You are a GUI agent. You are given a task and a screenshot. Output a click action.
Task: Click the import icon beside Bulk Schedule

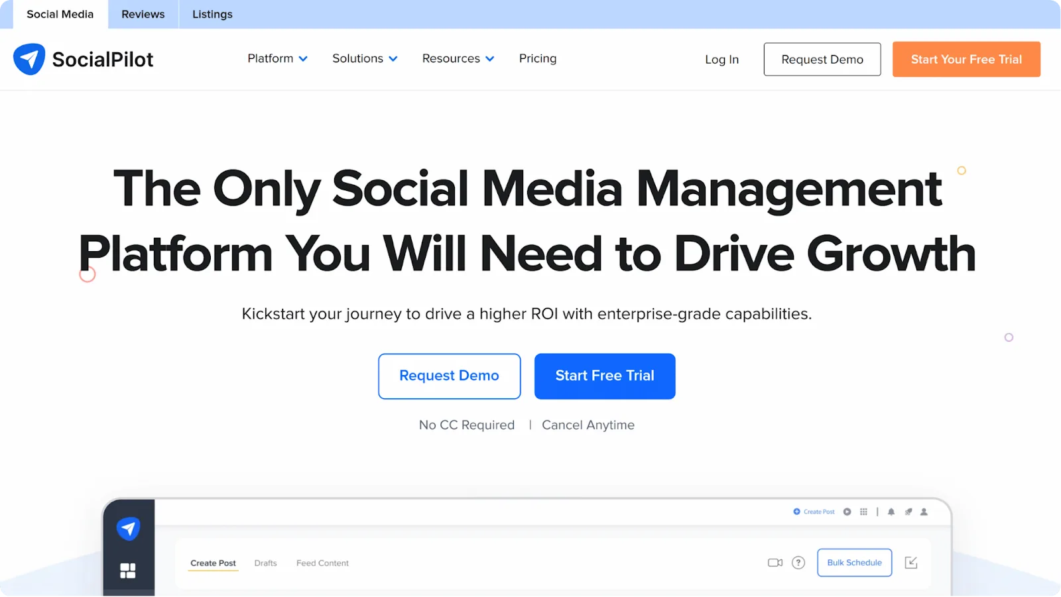(912, 562)
